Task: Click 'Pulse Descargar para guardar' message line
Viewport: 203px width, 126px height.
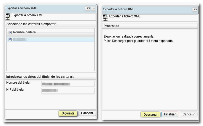Action: click(x=138, y=41)
